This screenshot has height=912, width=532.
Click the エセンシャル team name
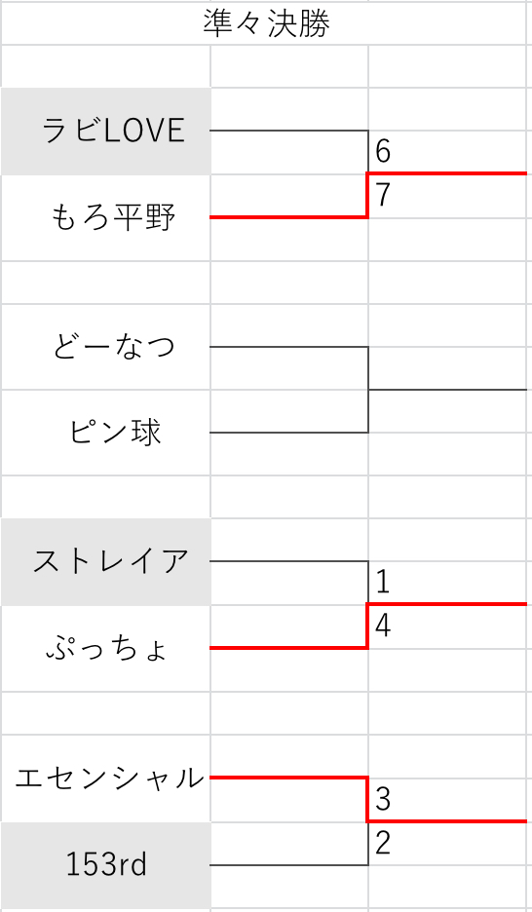(x=109, y=778)
